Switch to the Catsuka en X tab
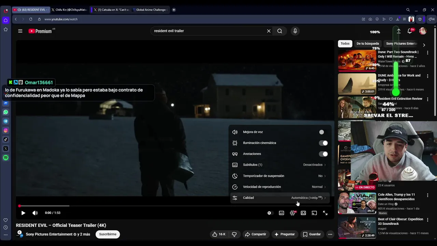This screenshot has width=437, height=246. [x=111, y=10]
